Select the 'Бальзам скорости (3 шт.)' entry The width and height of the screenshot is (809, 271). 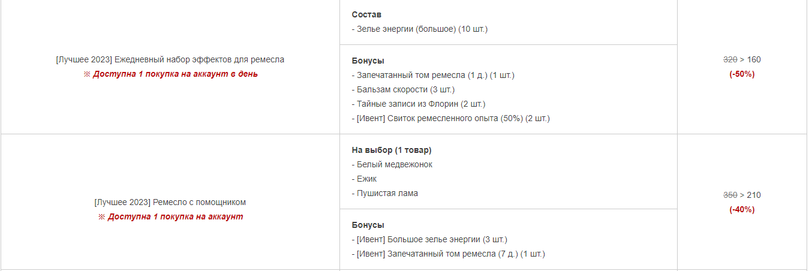click(403, 89)
